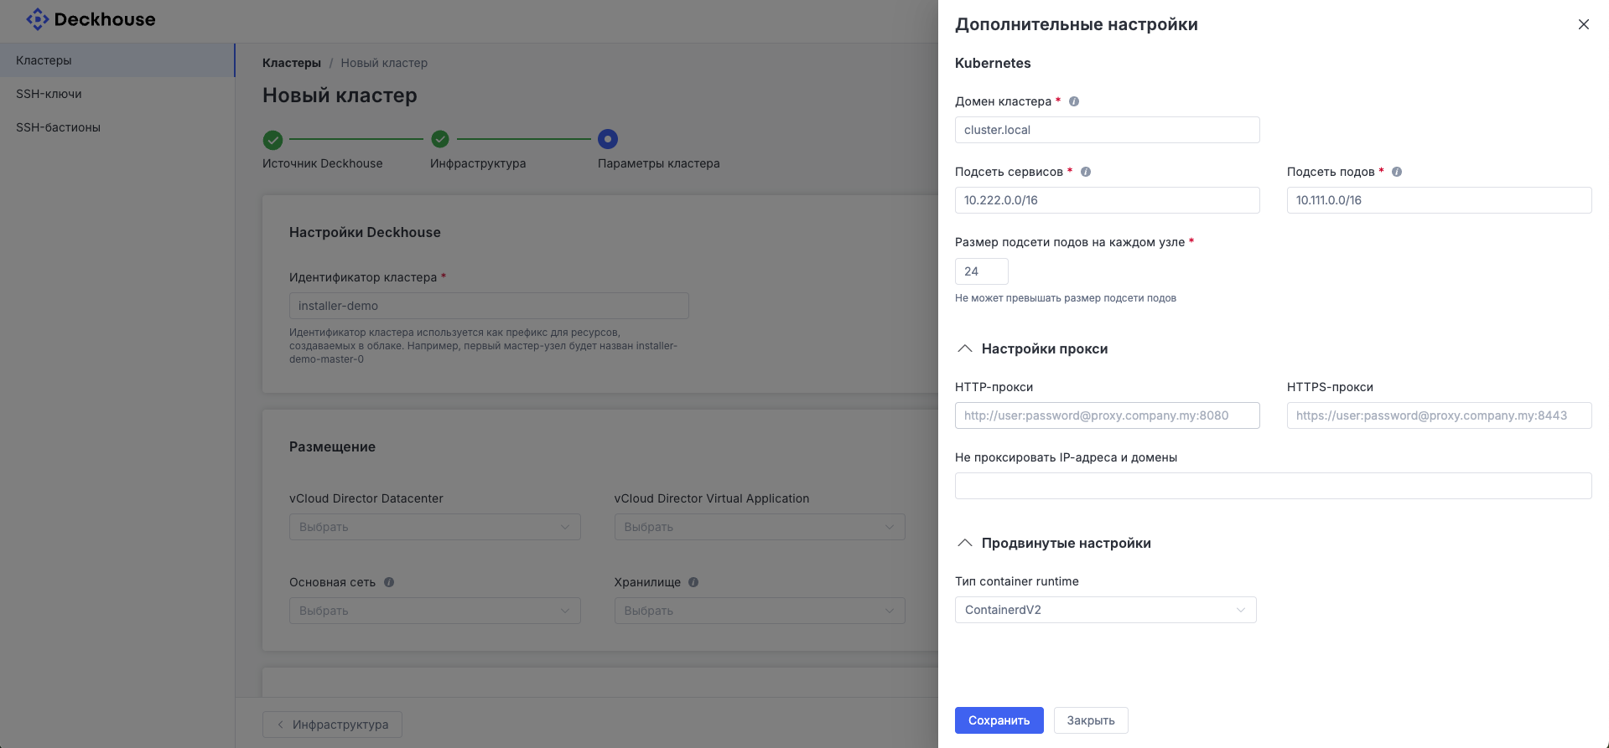
Task: Click the hint Не может превышать размер подсети подов
Action: 1066,298
